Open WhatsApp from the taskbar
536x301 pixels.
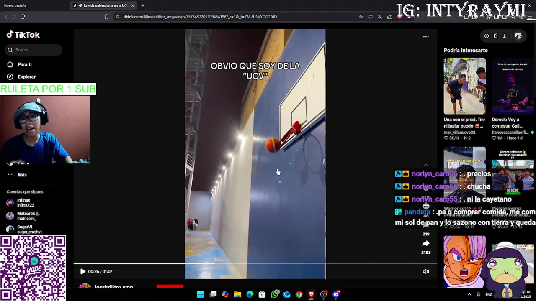pos(274,294)
